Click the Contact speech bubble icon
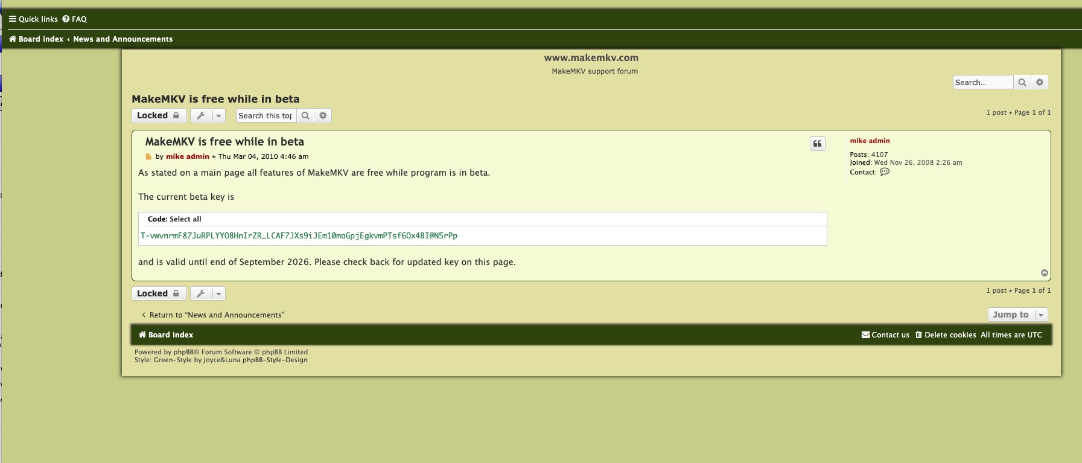This screenshot has width=1082, height=463. 885,172
